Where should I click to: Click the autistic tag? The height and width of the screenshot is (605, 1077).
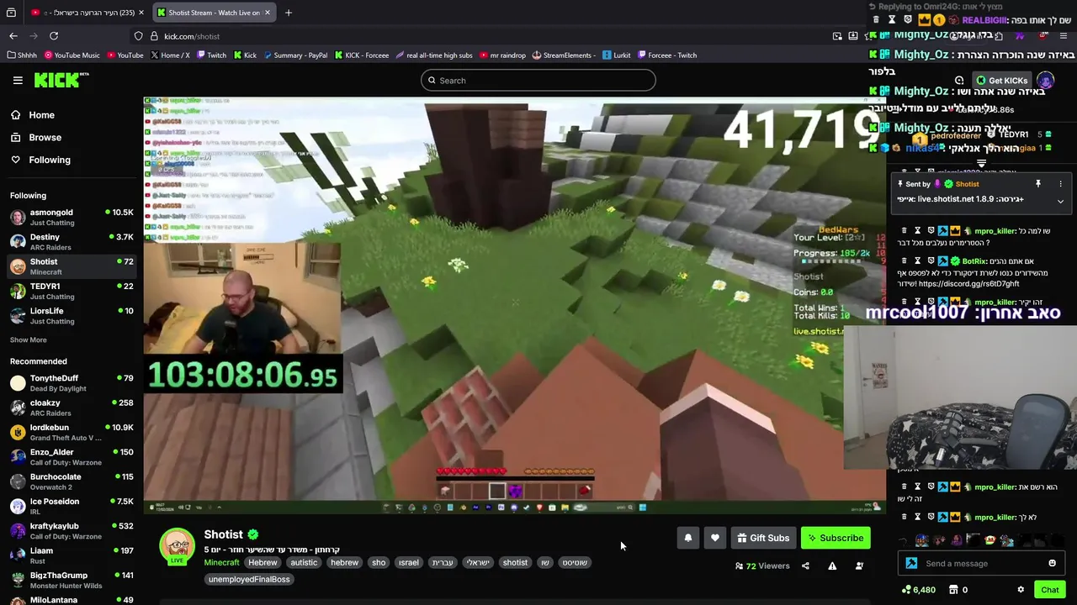point(304,562)
